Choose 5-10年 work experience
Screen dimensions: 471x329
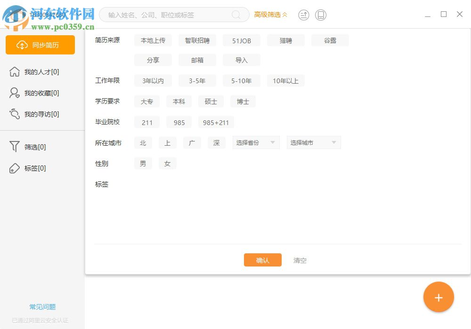(x=241, y=80)
